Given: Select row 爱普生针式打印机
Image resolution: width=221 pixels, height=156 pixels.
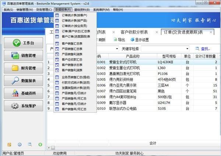Looking at the screenshot, I should click(x=133, y=62).
